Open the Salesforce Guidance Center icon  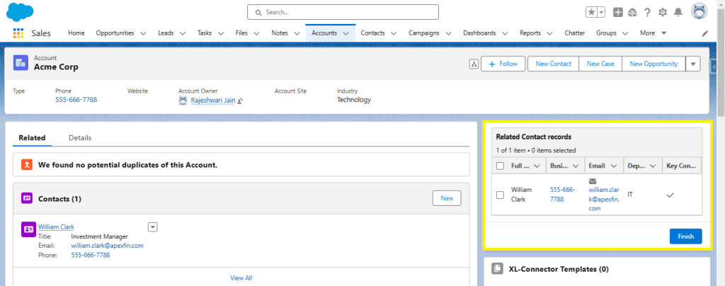pos(632,13)
